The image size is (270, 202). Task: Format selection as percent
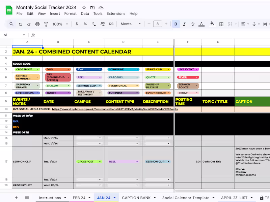(x=85, y=24)
